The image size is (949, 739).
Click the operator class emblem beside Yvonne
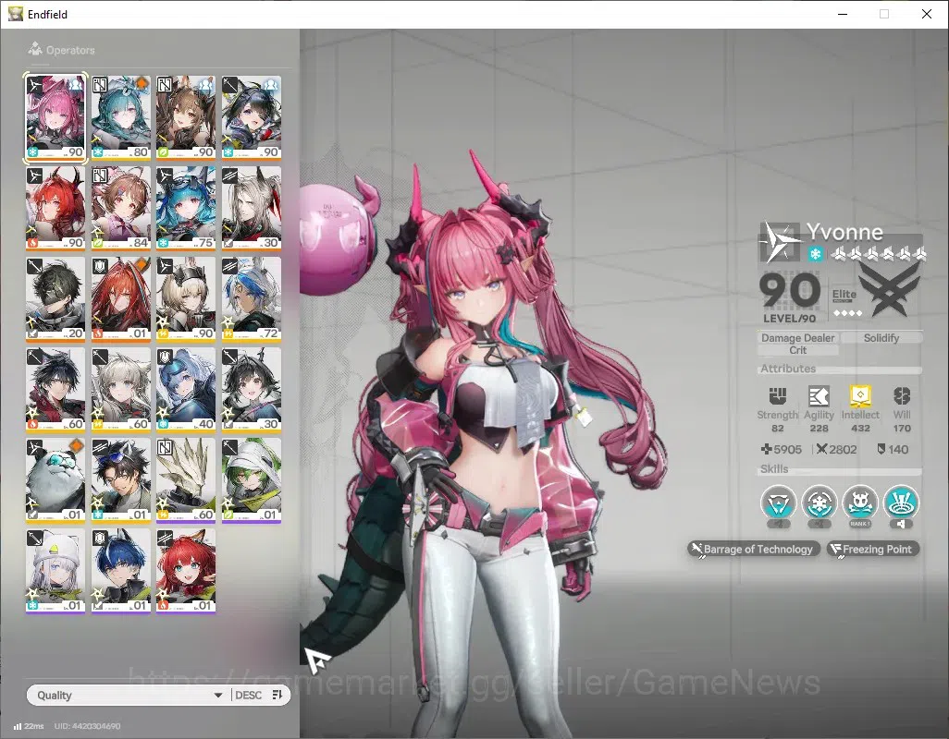(780, 243)
